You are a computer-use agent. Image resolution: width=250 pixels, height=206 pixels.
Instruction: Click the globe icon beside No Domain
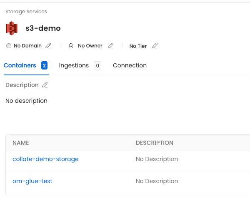(x=9, y=46)
